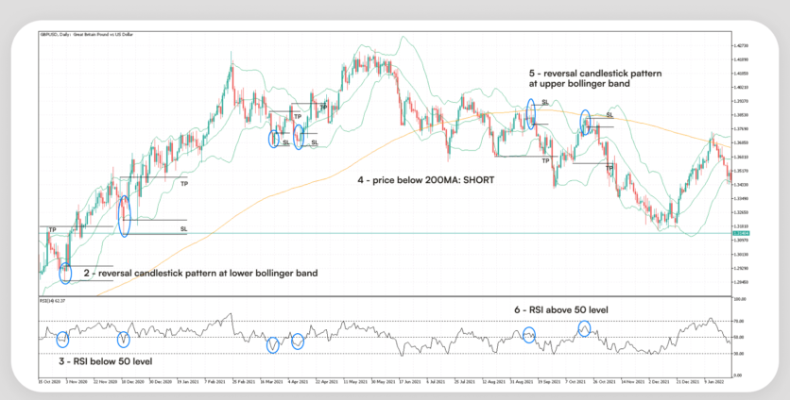
Task: Click the TP label at far left edge
Action: [x=53, y=229]
